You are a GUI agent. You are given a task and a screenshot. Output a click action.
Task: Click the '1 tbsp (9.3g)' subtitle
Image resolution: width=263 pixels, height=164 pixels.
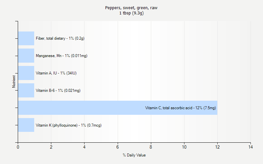131,13
